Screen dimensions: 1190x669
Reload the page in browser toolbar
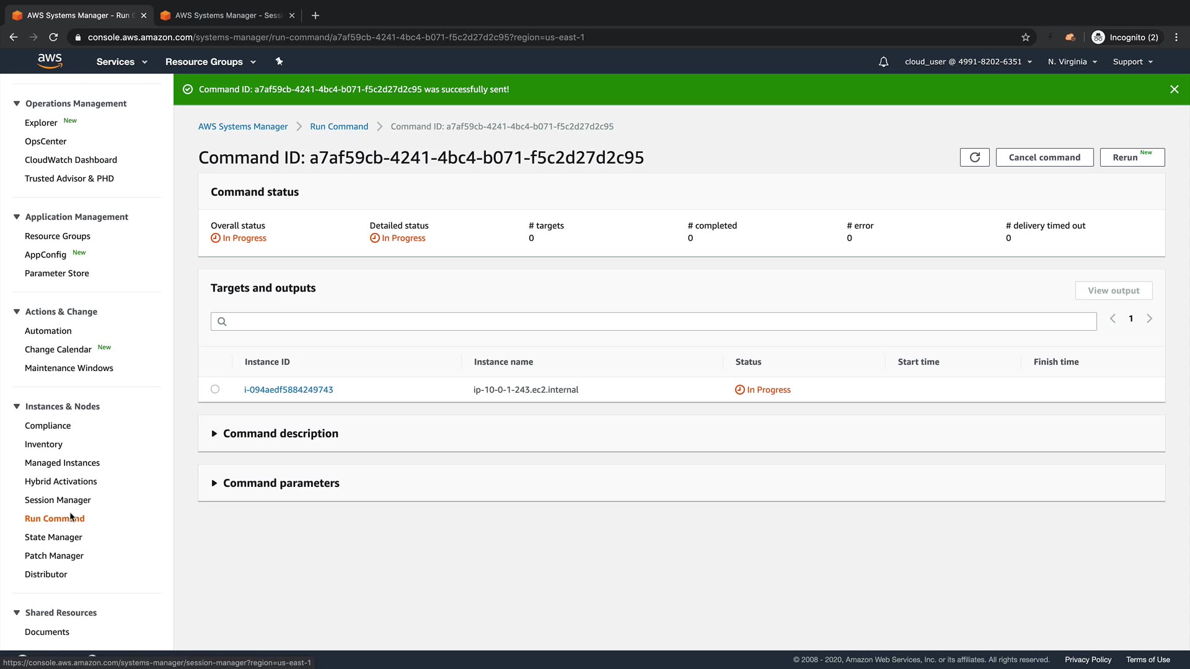point(53,37)
